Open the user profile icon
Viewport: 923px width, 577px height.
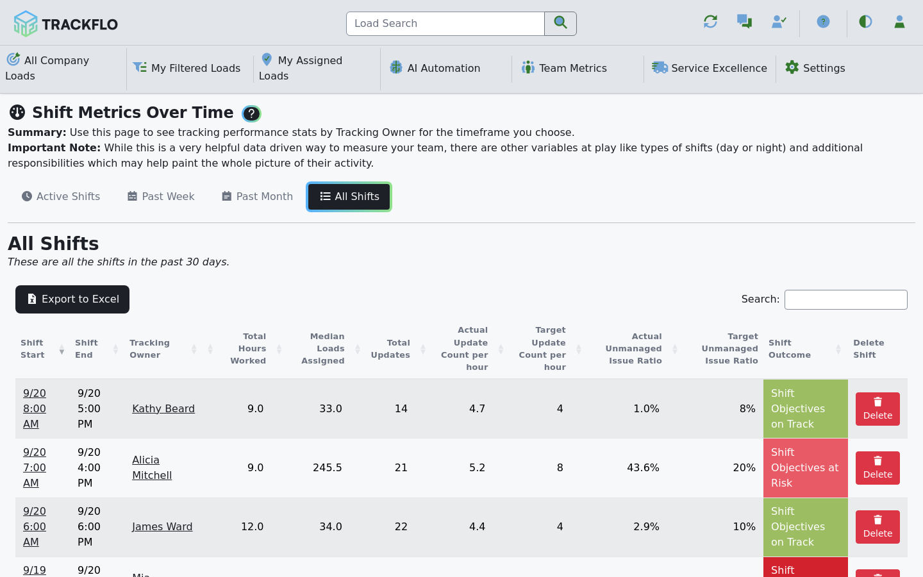[899, 22]
